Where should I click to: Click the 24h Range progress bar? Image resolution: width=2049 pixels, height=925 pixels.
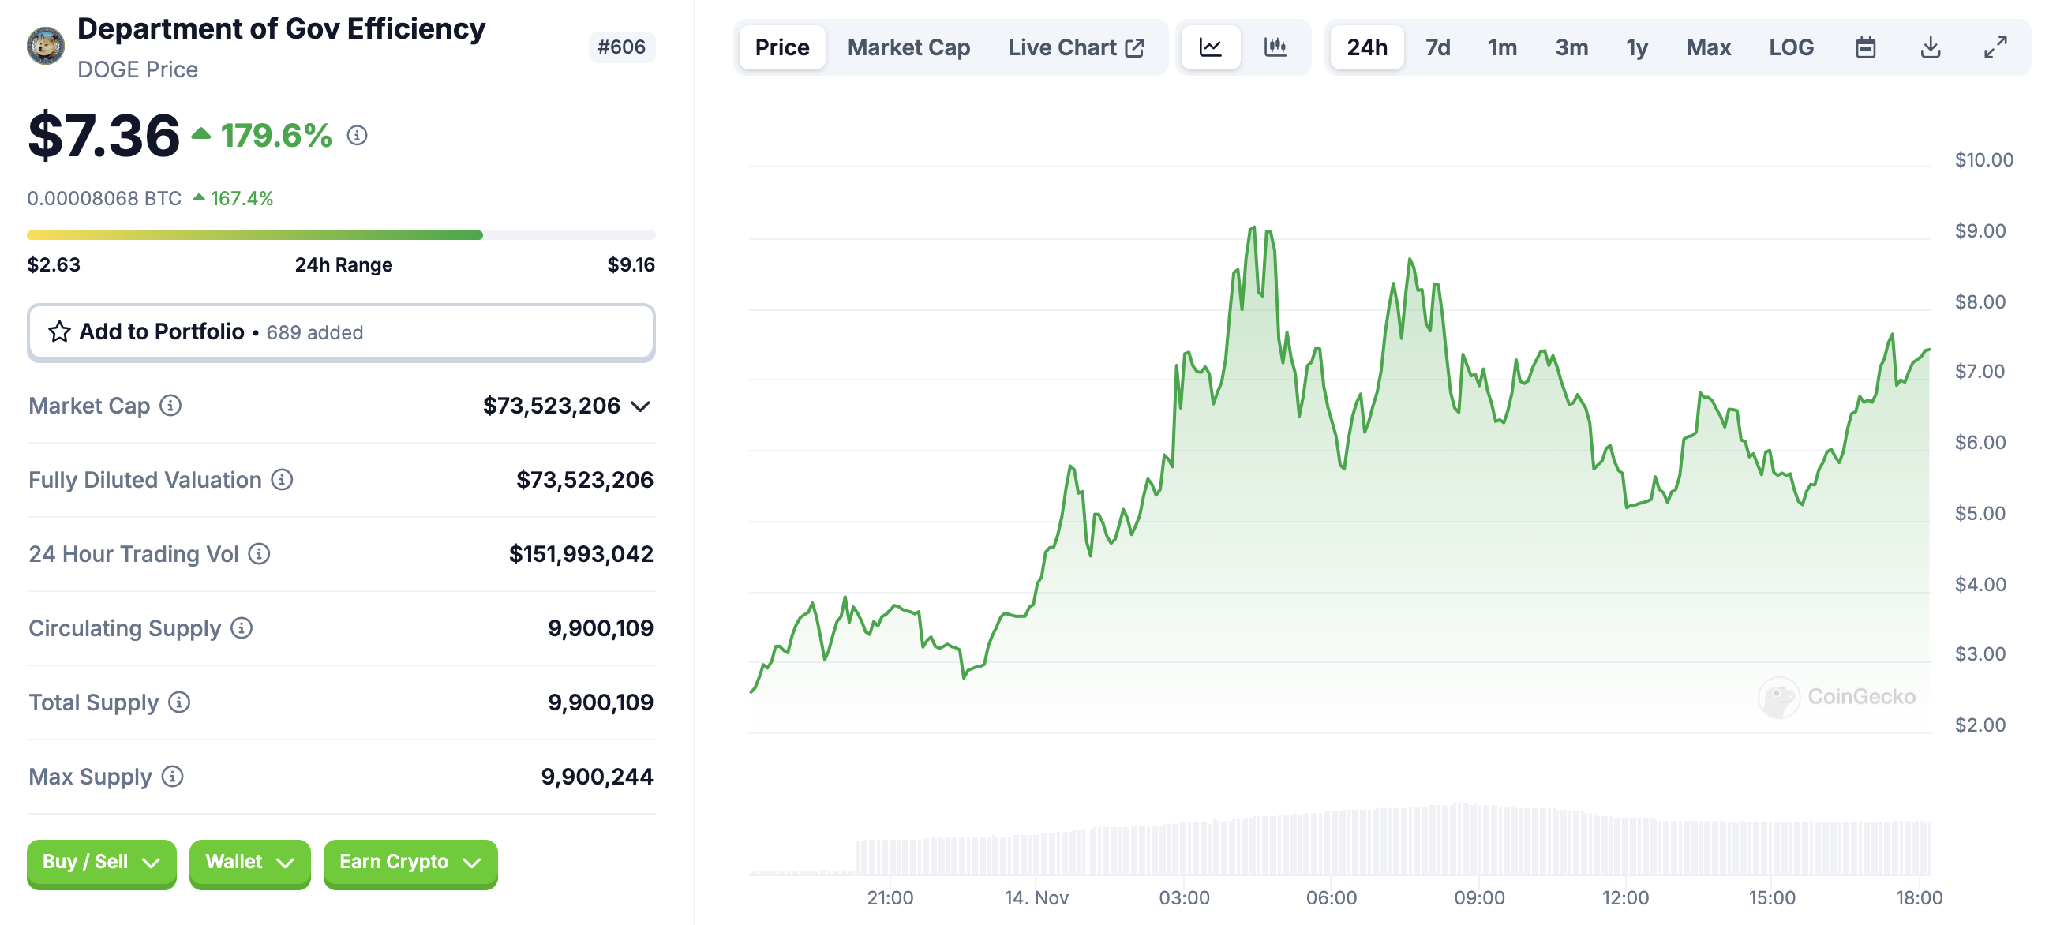(340, 235)
